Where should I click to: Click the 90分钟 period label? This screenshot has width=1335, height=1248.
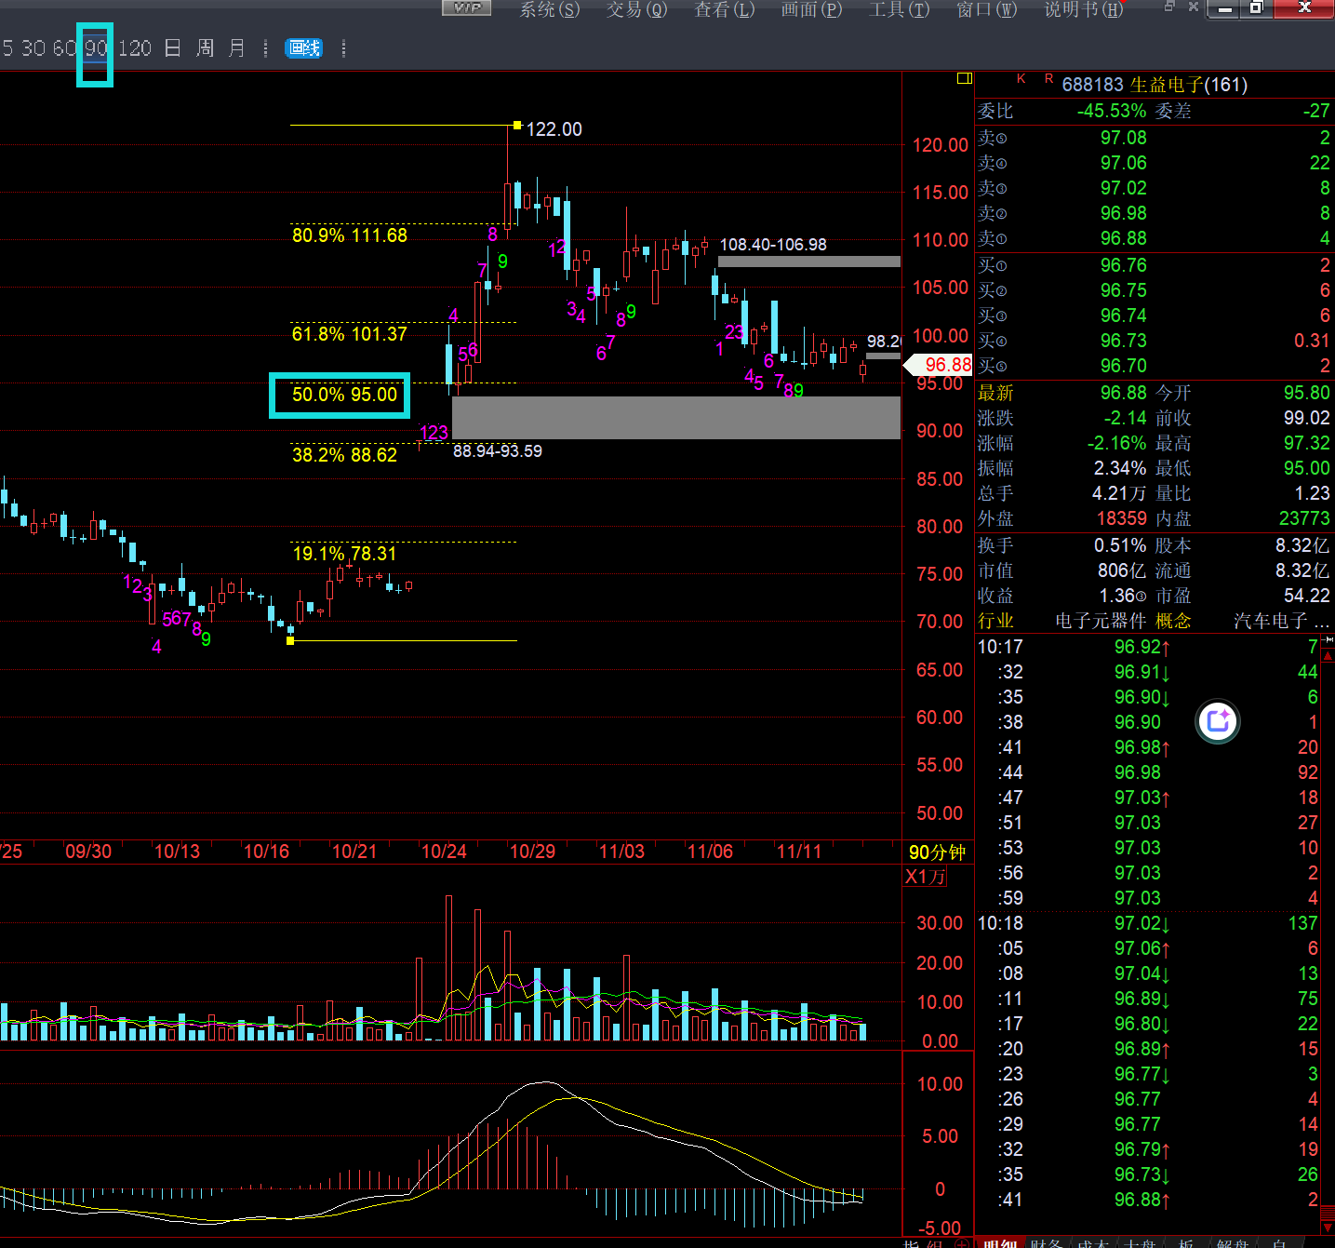pyautogui.click(x=937, y=852)
